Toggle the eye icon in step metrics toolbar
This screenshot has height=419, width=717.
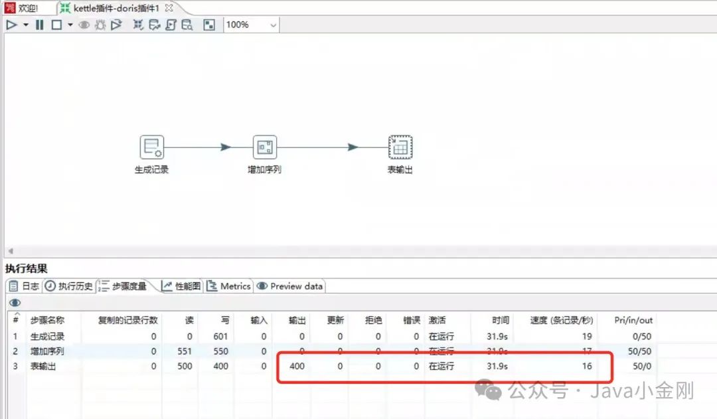pos(15,303)
